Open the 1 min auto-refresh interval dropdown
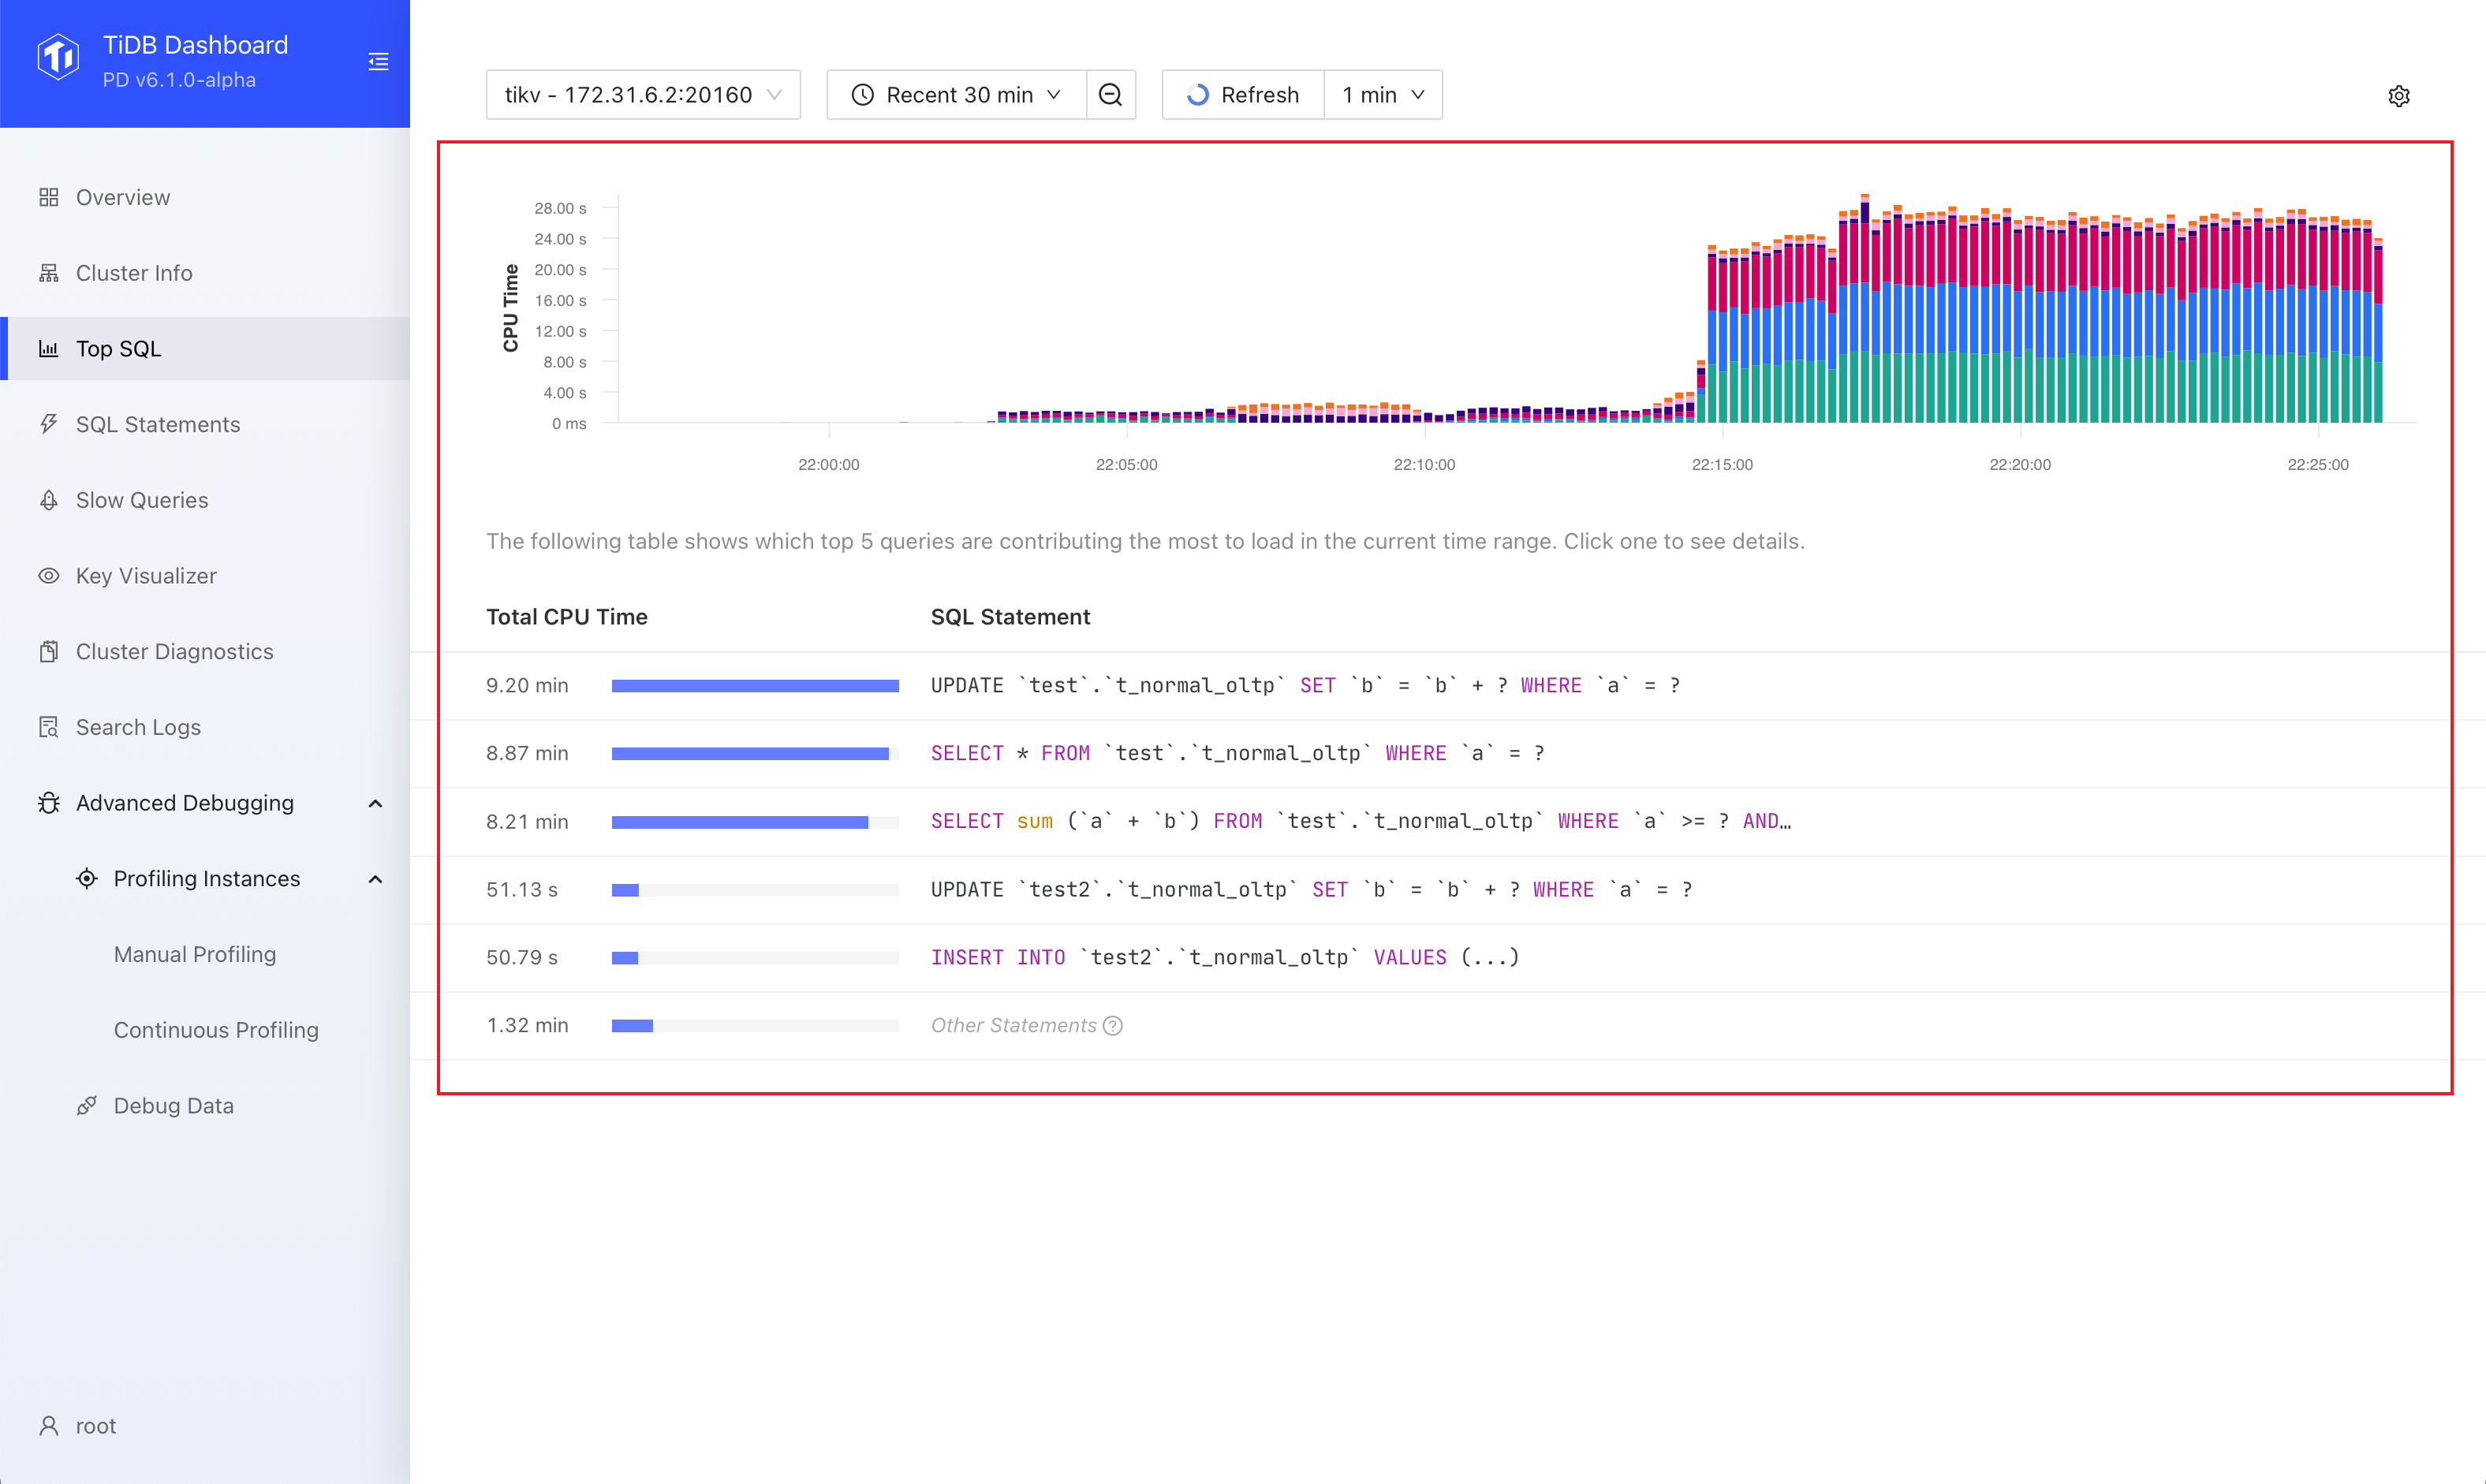The width and height of the screenshot is (2486, 1484). click(x=1382, y=95)
